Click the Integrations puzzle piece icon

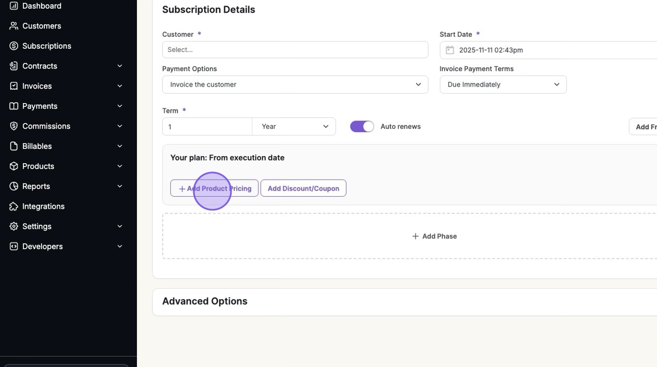coord(14,207)
